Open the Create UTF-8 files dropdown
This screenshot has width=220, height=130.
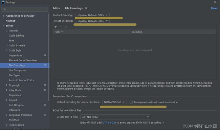[x=115, y=117]
